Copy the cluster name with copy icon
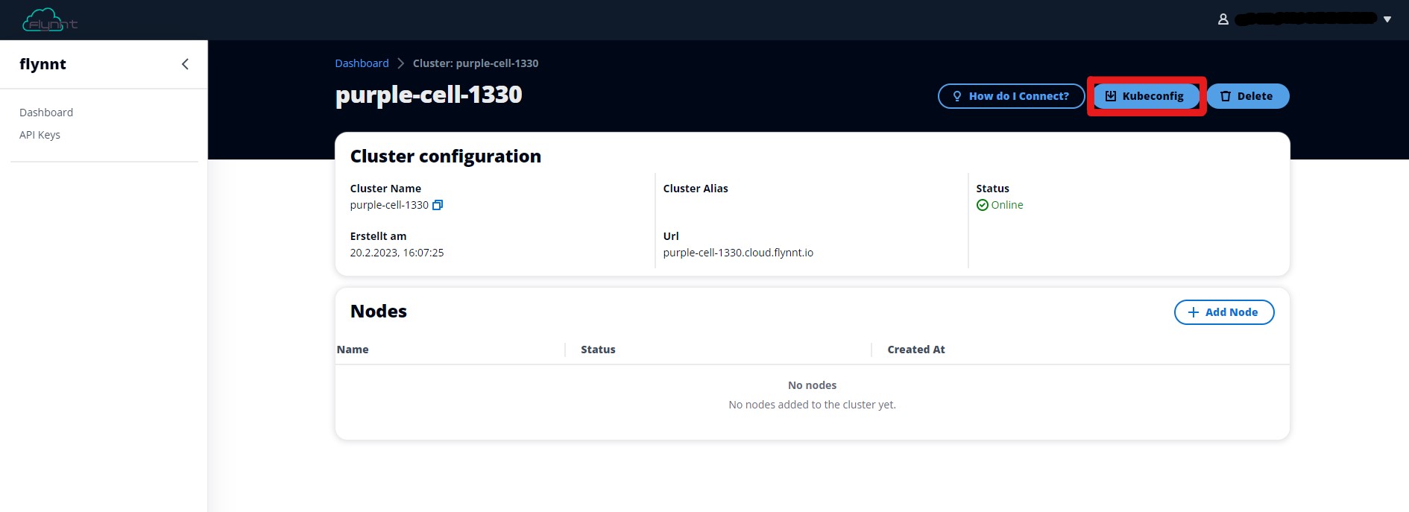The image size is (1409, 512). 438,205
